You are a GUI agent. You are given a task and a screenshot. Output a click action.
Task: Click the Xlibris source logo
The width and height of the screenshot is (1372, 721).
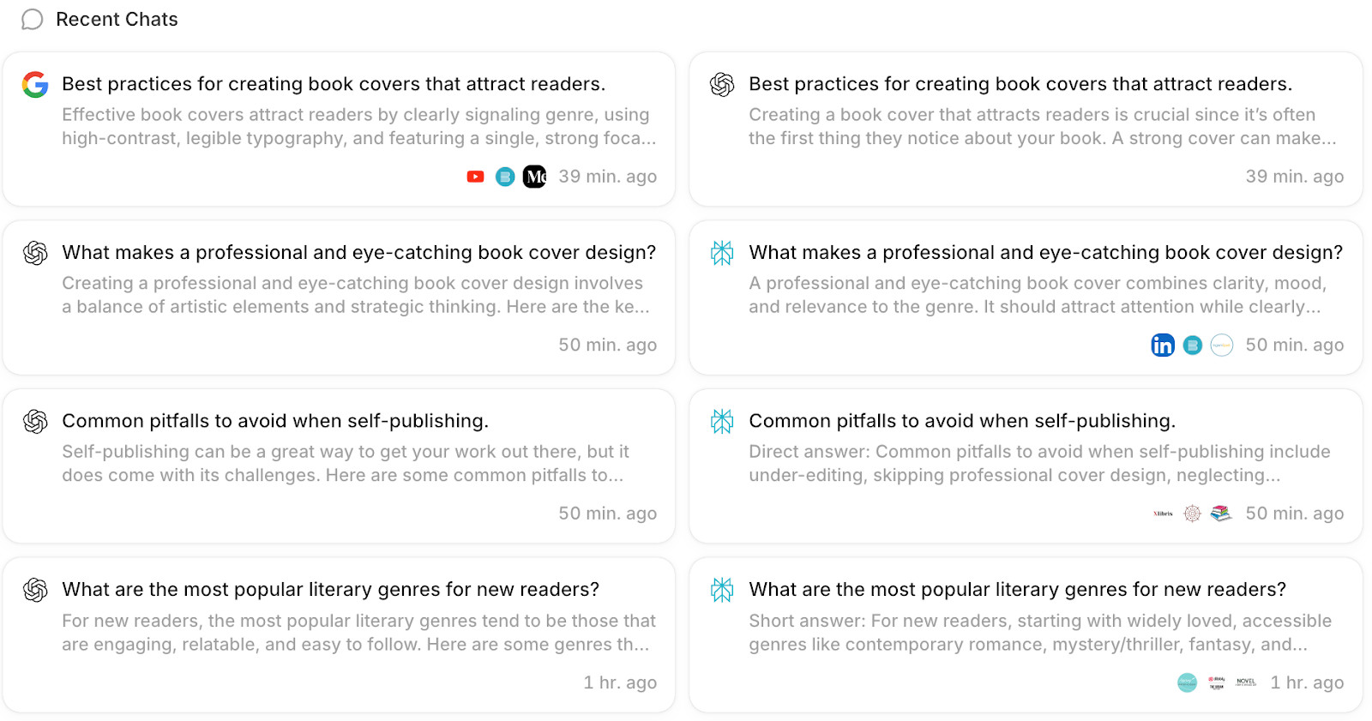point(1163,514)
